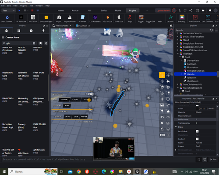The height and width of the screenshot is (175, 219).
Task: Select the F3X Move tool icon
Action: (162, 75)
